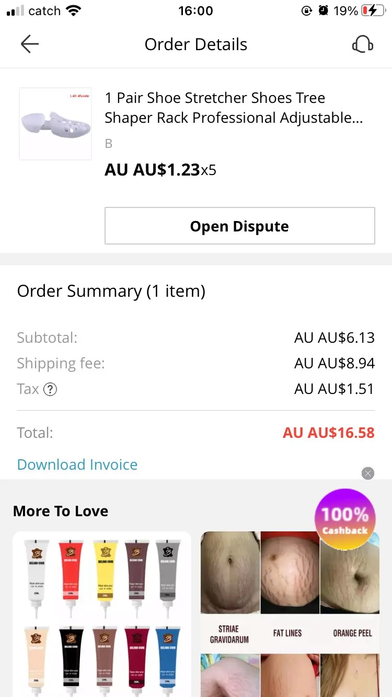
Task: Tap the Order Summary (1 item) heading
Action: click(x=111, y=291)
